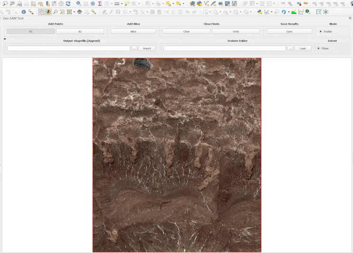Viewport: 353px width, 253px height.
Task: Browse for feature folder with ... button
Action: coord(290,48)
